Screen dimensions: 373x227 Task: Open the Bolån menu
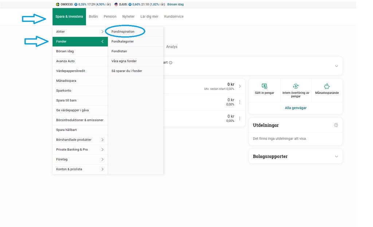[93, 16]
